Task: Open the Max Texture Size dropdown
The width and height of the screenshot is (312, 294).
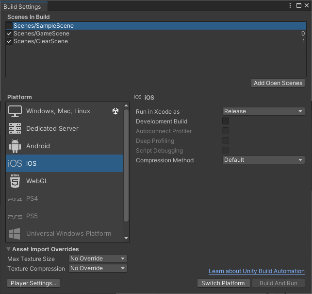Action: (x=98, y=259)
